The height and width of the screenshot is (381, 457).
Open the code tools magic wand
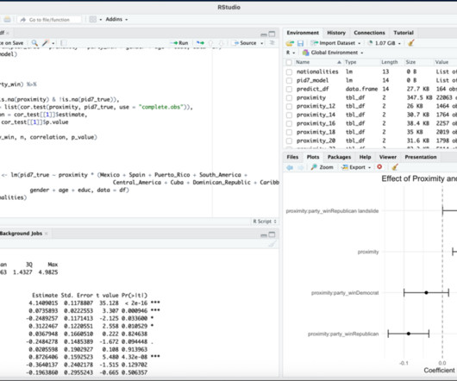pyautogui.click(x=45, y=43)
